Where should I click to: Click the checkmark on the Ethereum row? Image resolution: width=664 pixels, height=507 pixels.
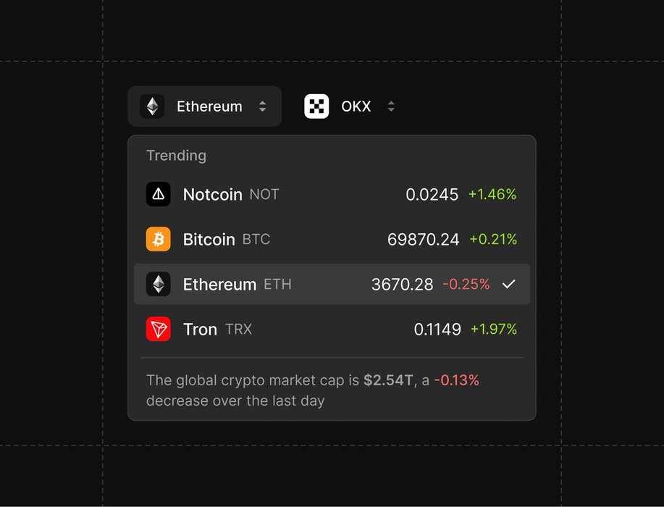coord(509,284)
